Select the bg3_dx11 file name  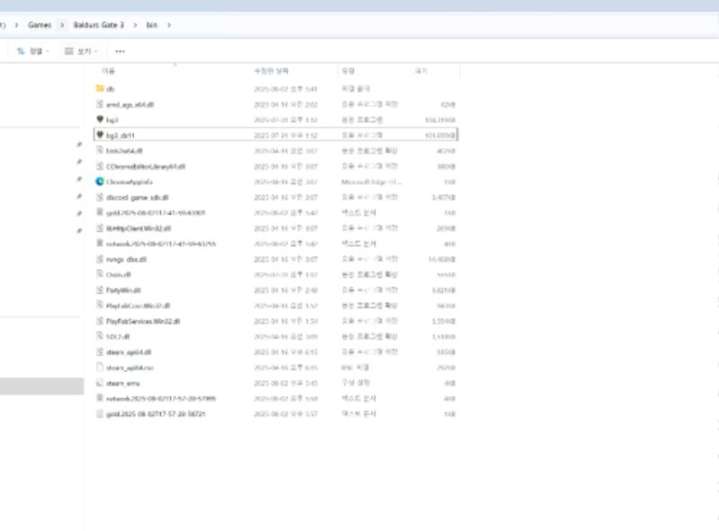tap(120, 136)
